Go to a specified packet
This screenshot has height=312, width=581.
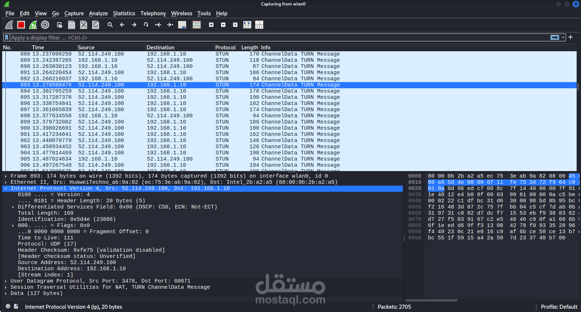click(x=146, y=25)
